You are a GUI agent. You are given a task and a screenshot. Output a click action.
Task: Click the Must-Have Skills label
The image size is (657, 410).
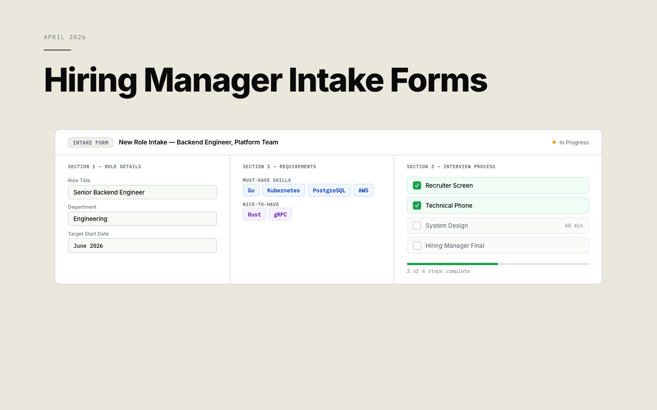pos(267,180)
